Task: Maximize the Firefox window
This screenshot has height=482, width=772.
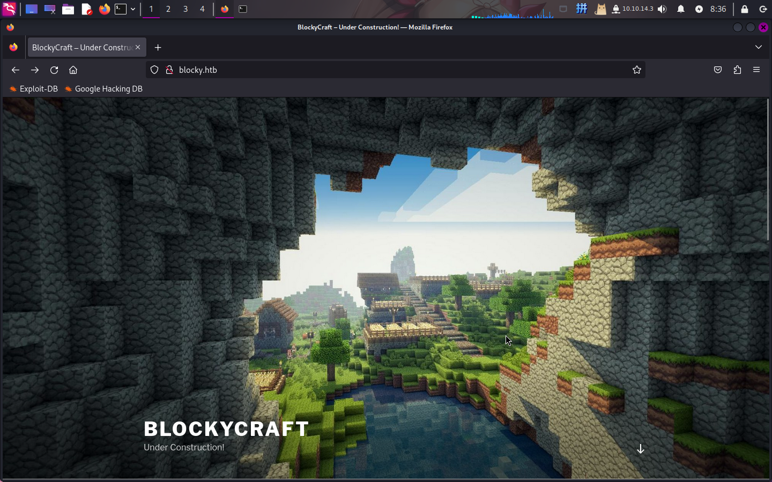Action: coord(751,27)
